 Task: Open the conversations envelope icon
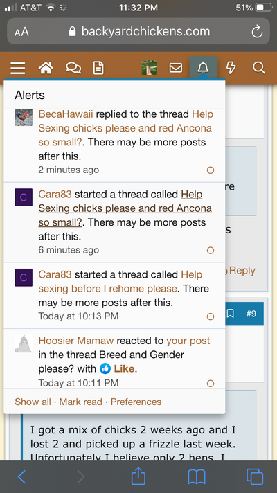point(176,68)
